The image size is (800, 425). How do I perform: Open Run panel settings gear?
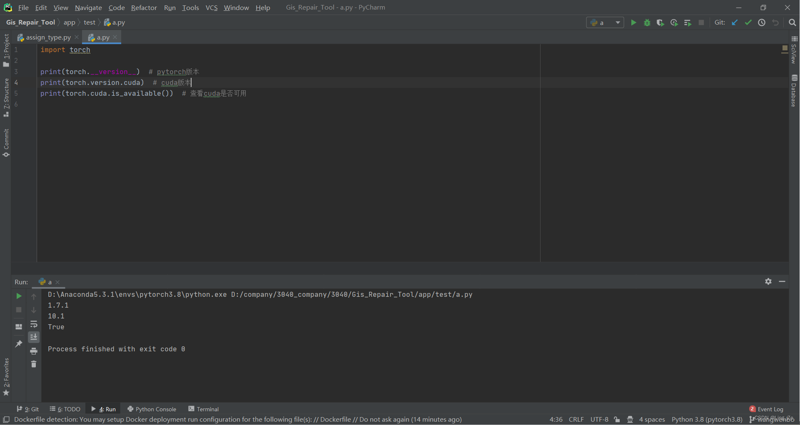tap(768, 281)
